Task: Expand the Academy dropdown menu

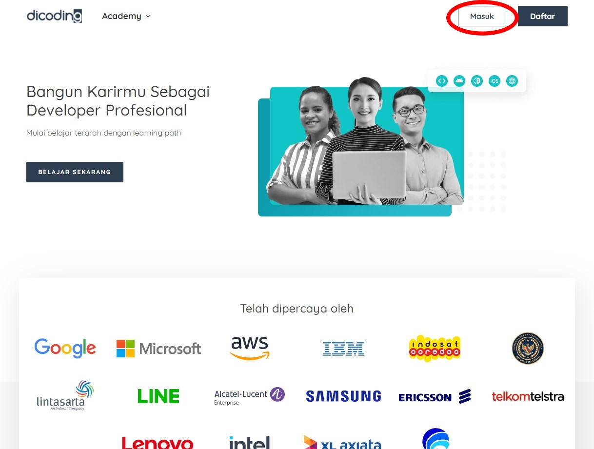Action: click(125, 16)
